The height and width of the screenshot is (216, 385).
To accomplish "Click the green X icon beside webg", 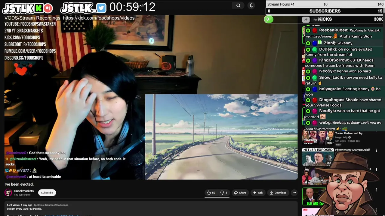I will 308,123.
